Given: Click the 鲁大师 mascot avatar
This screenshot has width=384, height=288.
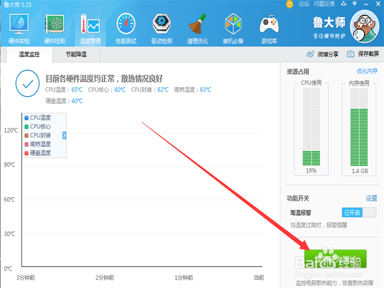Looking at the screenshot, I should [365, 26].
